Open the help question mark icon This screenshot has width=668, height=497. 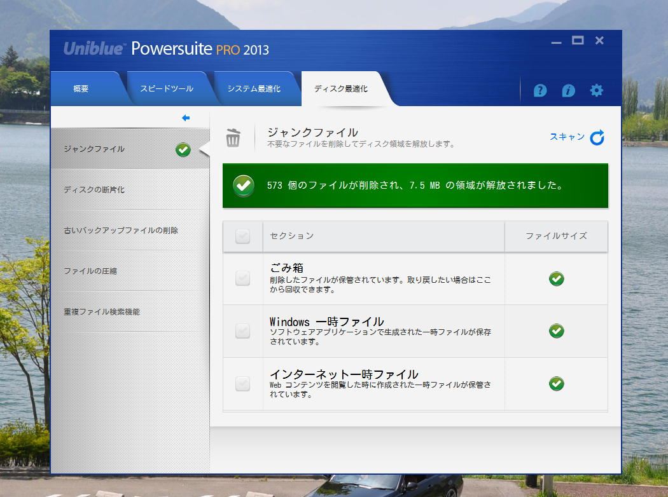539,90
